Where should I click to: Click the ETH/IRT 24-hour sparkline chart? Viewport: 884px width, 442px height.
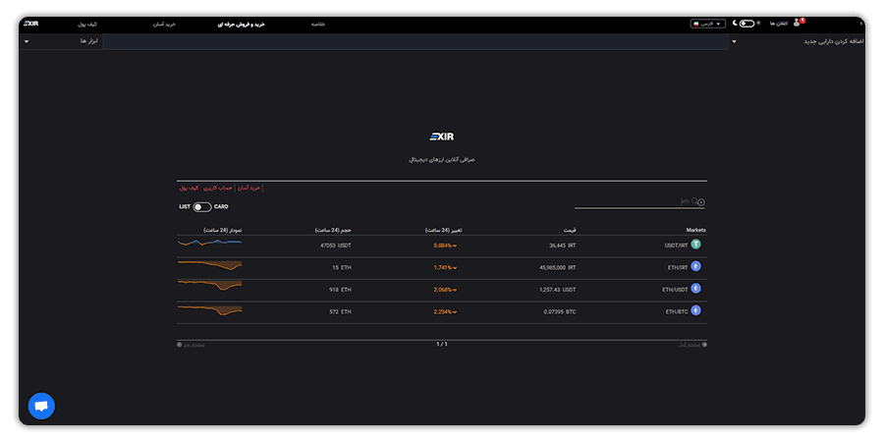coord(209,265)
